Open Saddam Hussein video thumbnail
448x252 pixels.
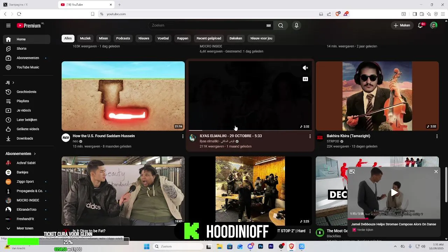click(123, 96)
